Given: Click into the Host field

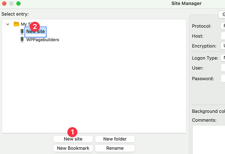Looking at the screenshot, I should coord(223,36).
